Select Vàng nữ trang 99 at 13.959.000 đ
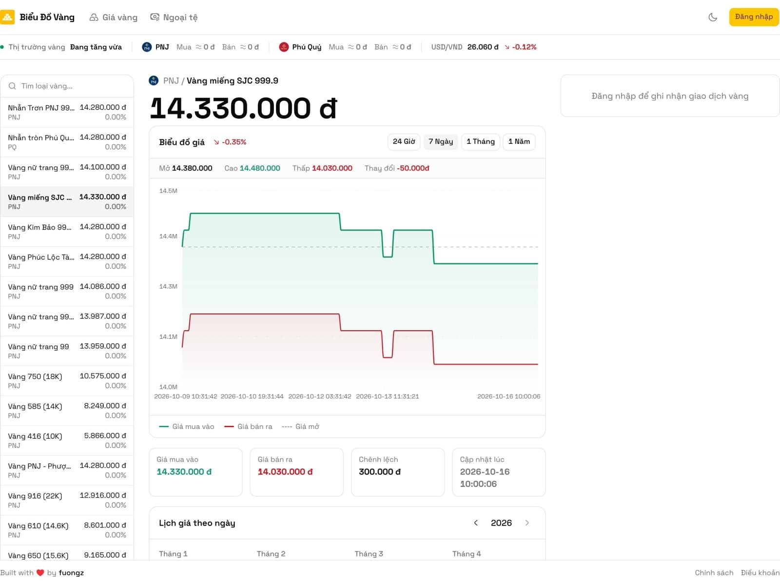 coord(67,351)
